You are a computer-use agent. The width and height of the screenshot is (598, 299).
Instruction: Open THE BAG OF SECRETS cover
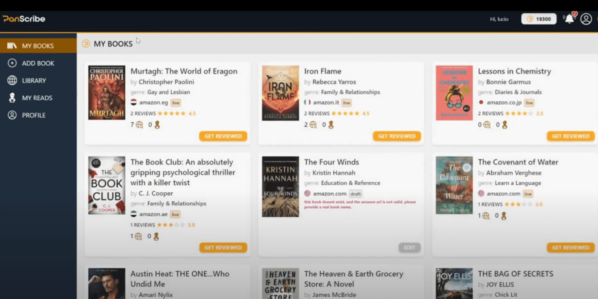click(x=454, y=283)
